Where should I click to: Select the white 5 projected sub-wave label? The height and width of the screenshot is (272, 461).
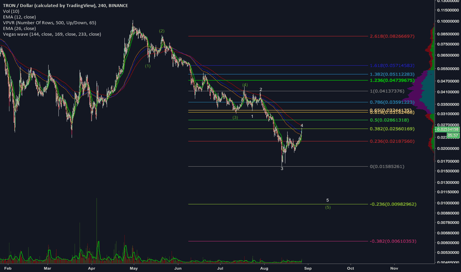(327, 200)
